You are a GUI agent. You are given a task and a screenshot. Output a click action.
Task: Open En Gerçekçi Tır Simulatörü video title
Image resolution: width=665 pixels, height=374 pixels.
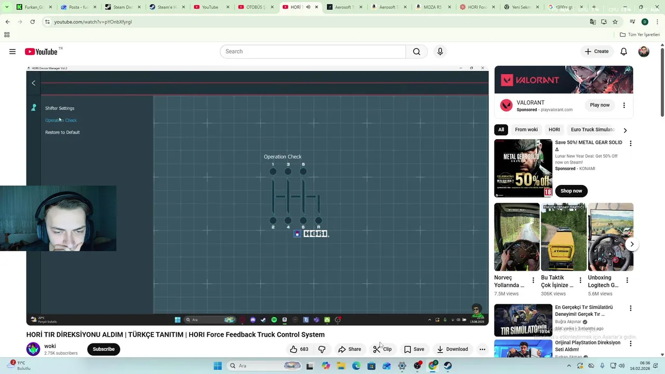coord(584,311)
